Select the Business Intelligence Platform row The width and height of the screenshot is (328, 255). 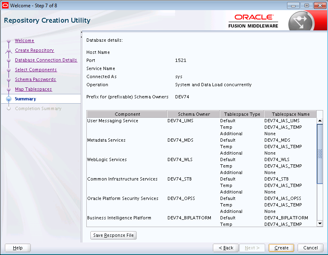(202, 218)
